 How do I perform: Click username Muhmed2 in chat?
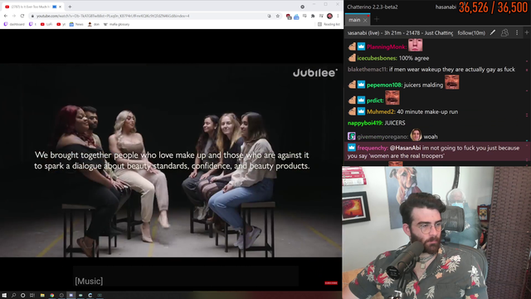pyautogui.click(x=381, y=112)
